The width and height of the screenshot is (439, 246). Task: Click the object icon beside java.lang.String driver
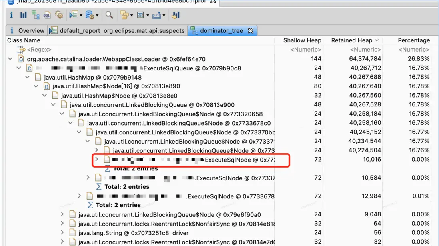(x=72, y=233)
